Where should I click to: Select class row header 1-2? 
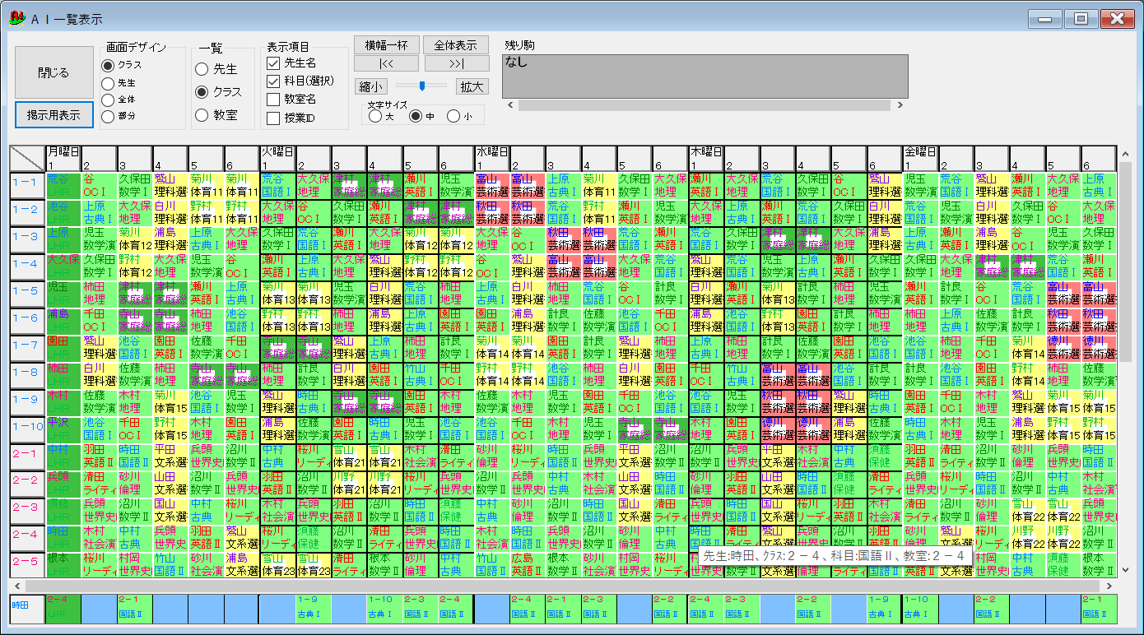point(27,212)
